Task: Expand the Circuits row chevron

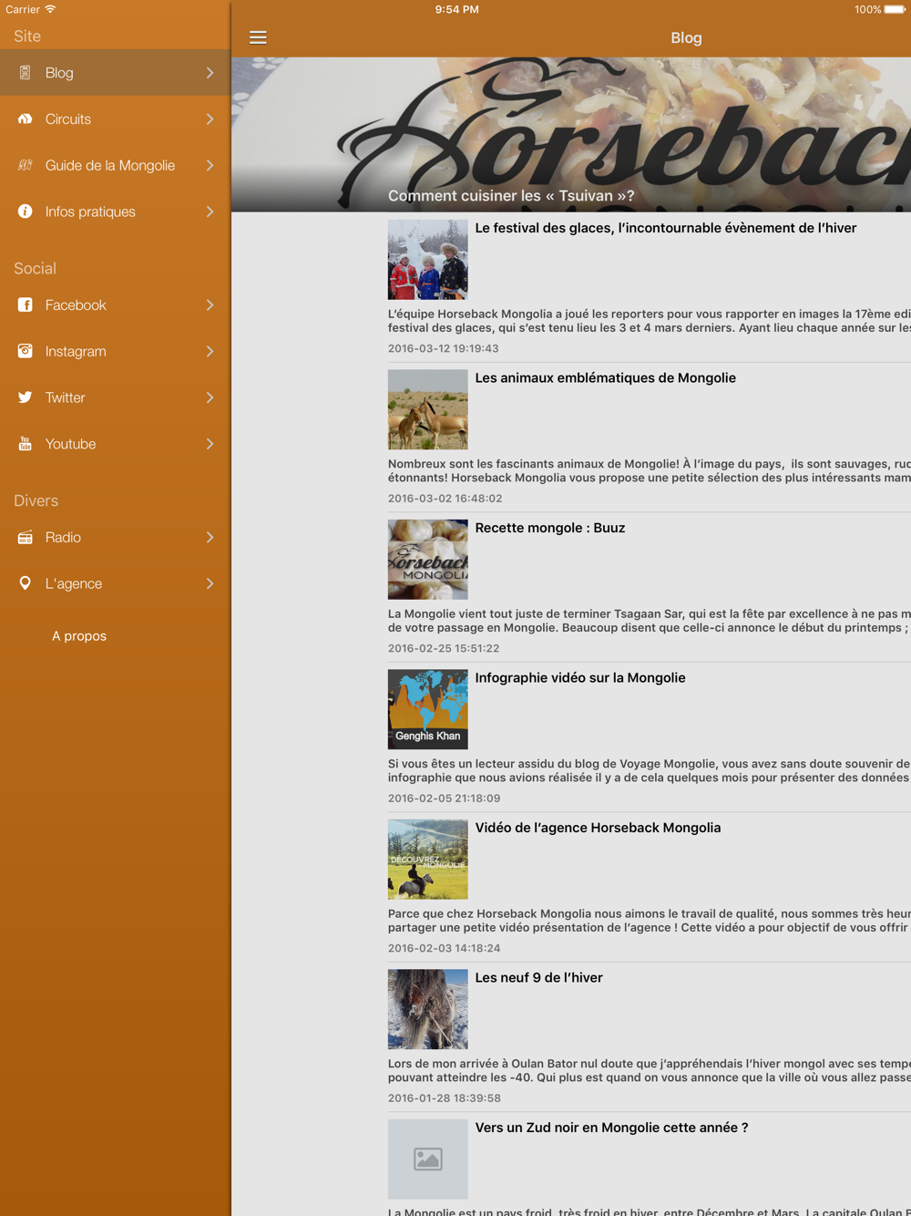Action: pos(210,119)
